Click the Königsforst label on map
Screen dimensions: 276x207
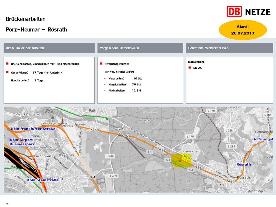[x=120, y=129]
